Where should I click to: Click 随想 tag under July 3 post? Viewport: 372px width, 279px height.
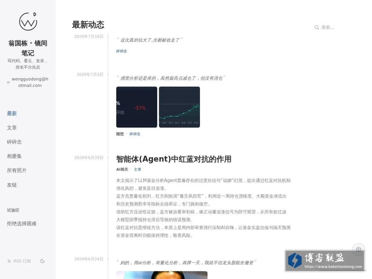(120, 134)
